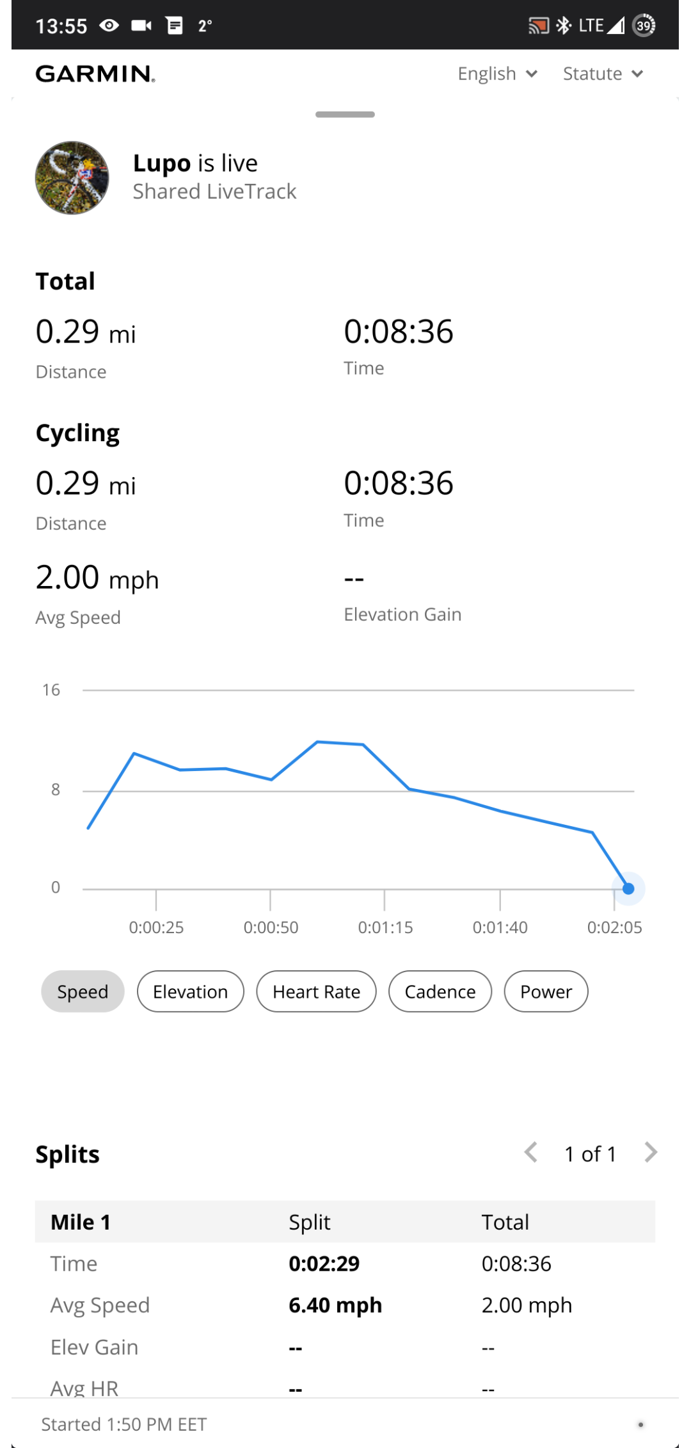The height and width of the screenshot is (1448, 691).
Task: Go to previous splits page arrow
Action: [x=531, y=1153]
